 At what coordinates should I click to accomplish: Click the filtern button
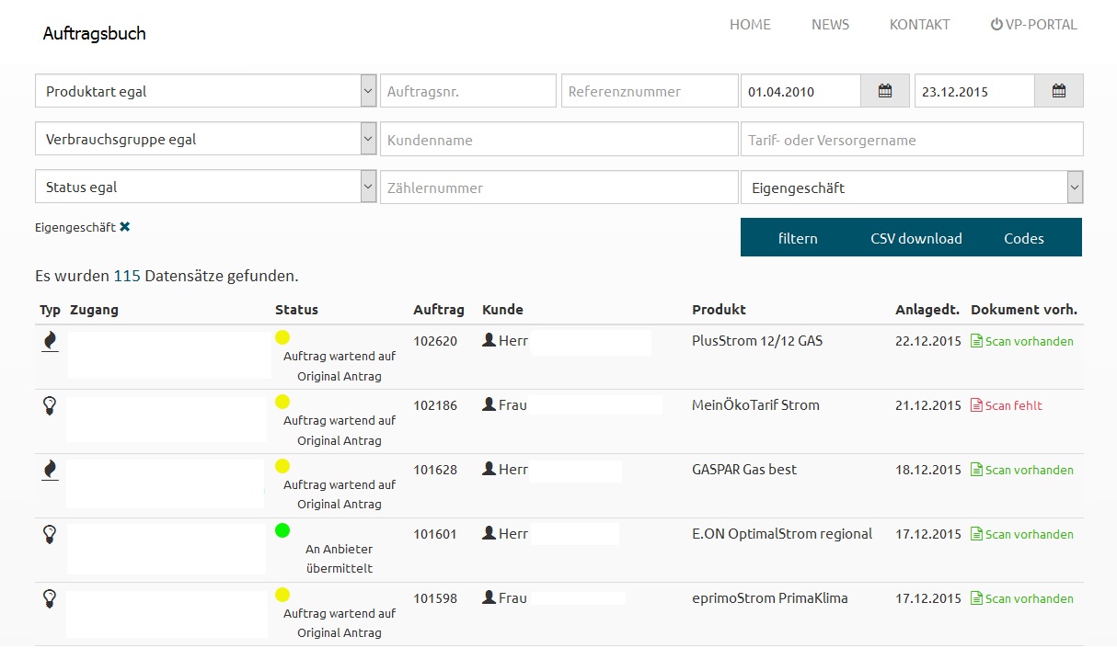[x=798, y=238]
